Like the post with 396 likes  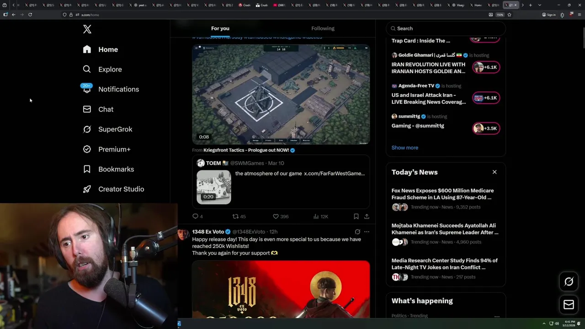(280, 217)
